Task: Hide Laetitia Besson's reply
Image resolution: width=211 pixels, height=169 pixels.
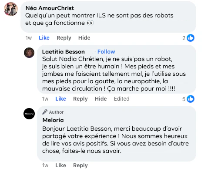Action: (101, 99)
